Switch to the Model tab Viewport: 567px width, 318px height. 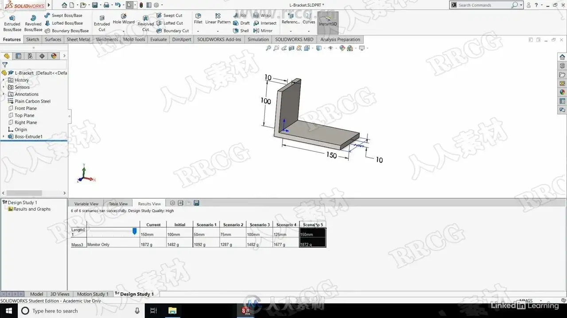pyautogui.click(x=37, y=294)
